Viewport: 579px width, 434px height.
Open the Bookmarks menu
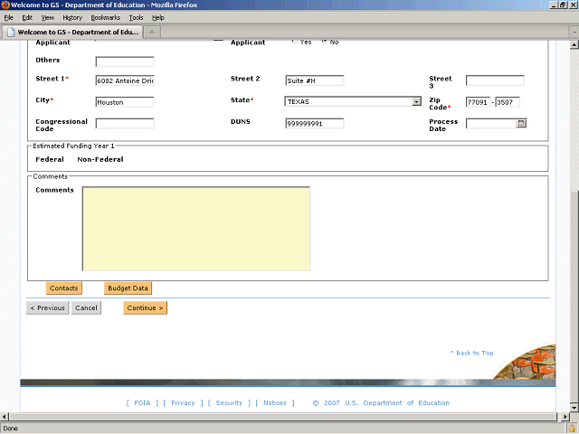point(106,18)
